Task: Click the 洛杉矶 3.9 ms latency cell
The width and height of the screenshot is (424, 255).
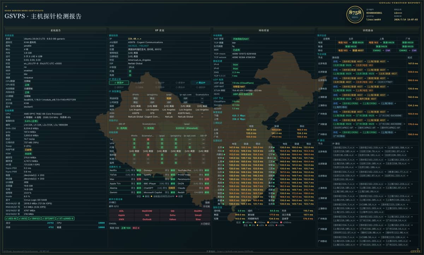Action: [x=229, y=211]
